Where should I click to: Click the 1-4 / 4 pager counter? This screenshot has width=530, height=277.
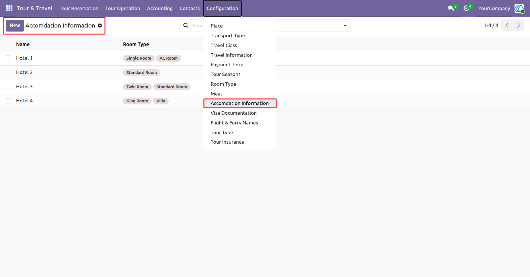[x=491, y=25]
